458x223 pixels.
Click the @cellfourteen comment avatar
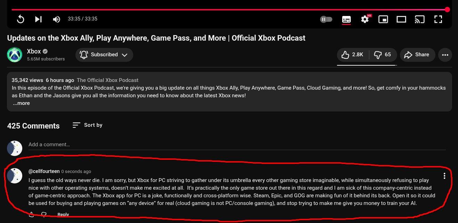(15, 176)
